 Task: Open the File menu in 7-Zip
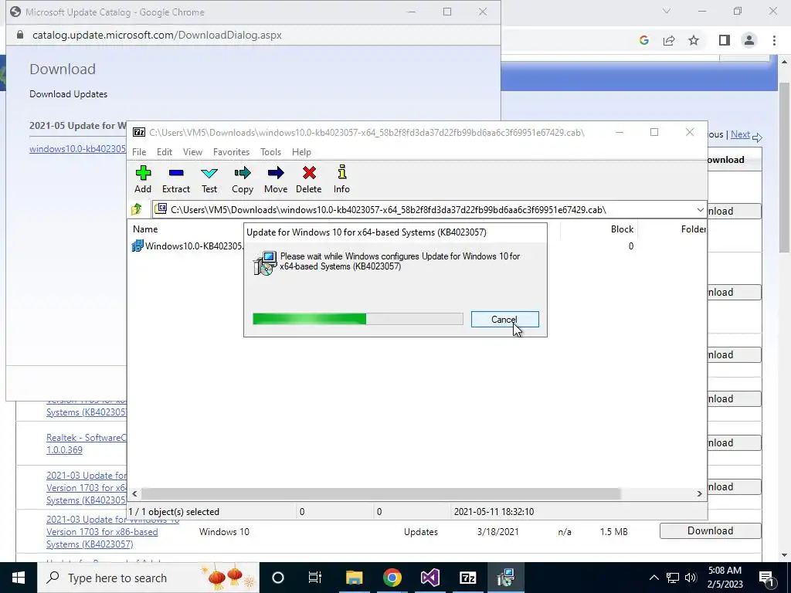pos(139,152)
